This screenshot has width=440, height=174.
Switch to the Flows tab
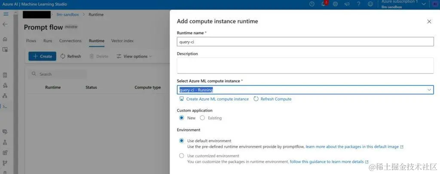31,41
